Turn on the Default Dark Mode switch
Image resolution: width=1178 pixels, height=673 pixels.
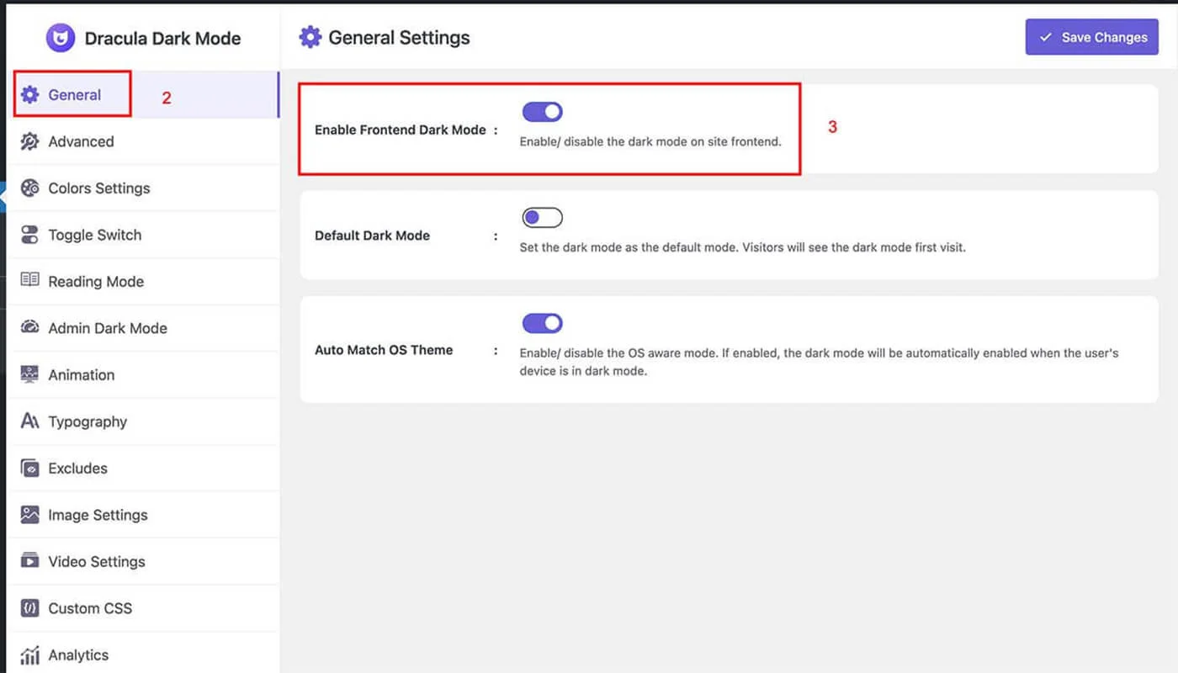click(x=542, y=218)
